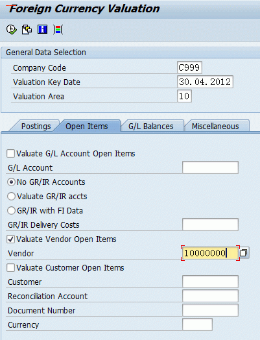The image size is (260, 340).
Task: Select GR/IR with FI Data
Action: (x=11, y=210)
